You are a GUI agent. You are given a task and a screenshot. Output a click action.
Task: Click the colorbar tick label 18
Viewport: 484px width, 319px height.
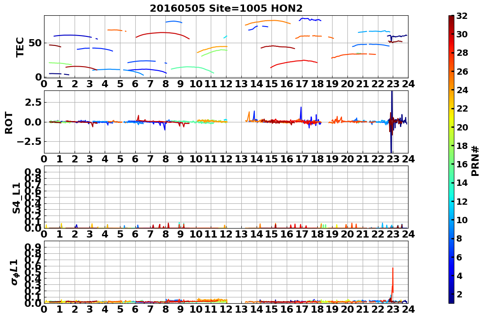(x=462, y=146)
